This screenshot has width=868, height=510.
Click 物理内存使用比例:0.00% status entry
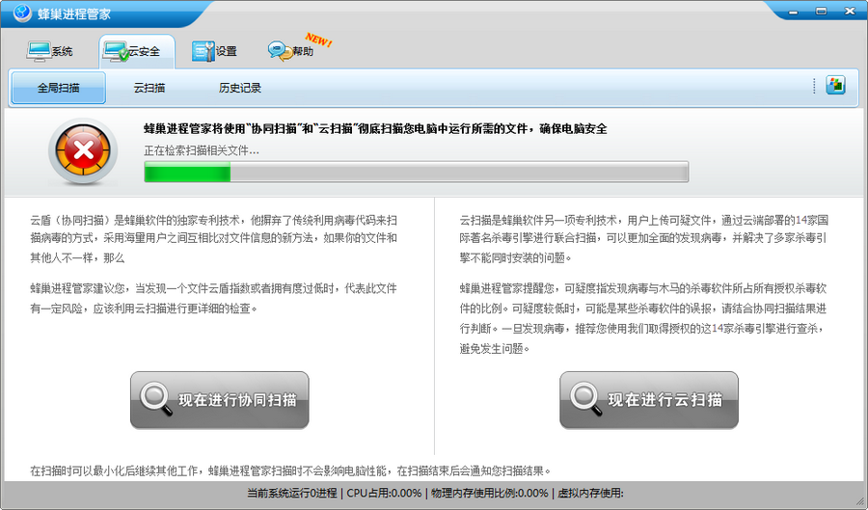pyautogui.click(x=489, y=493)
